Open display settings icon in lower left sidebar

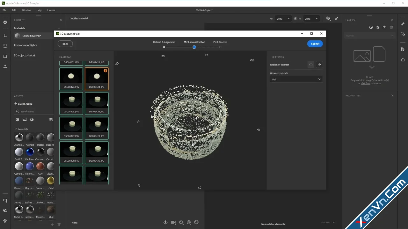pyautogui.click(x=5, y=201)
